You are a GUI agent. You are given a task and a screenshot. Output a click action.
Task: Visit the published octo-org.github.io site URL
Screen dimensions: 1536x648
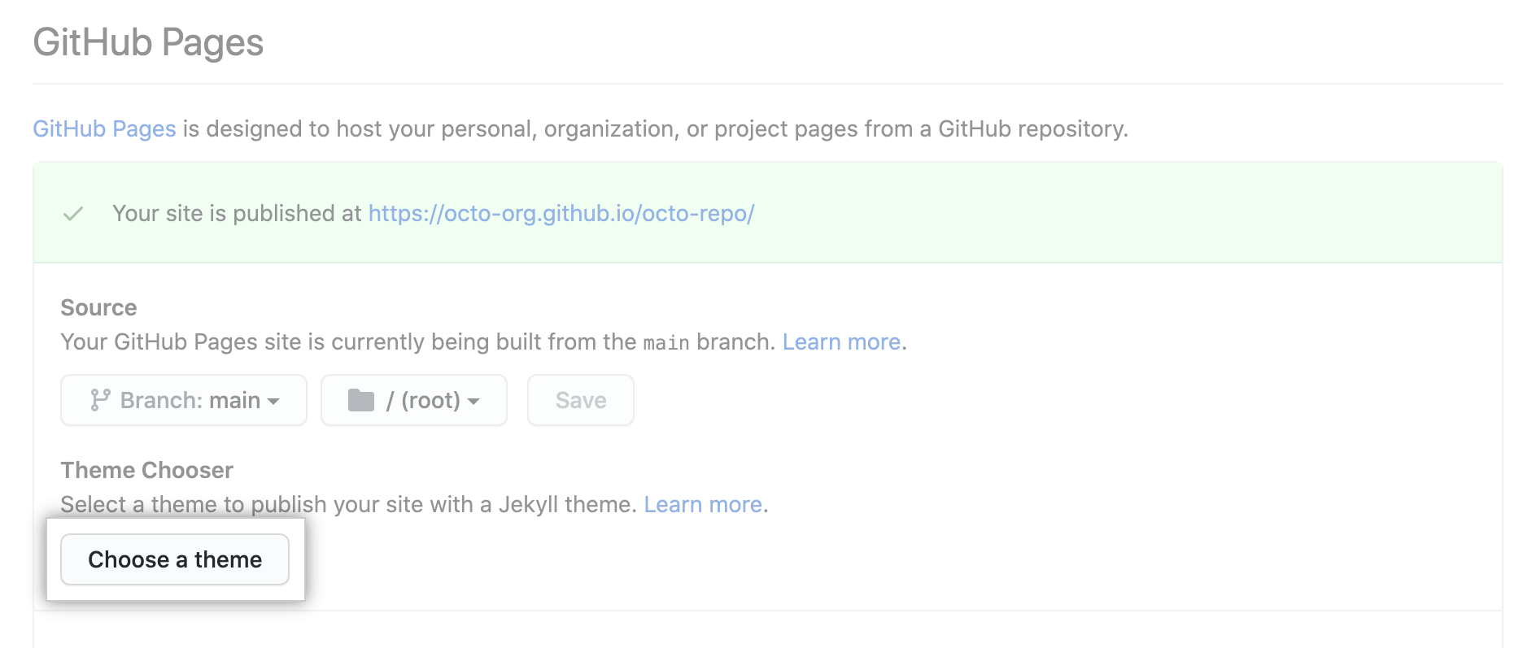pyautogui.click(x=561, y=213)
